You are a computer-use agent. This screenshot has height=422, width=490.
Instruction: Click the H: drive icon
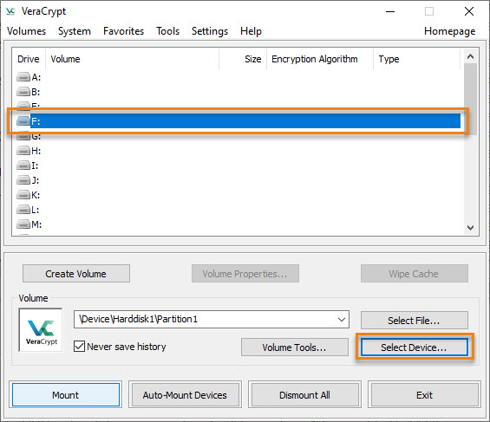click(x=23, y=151)
